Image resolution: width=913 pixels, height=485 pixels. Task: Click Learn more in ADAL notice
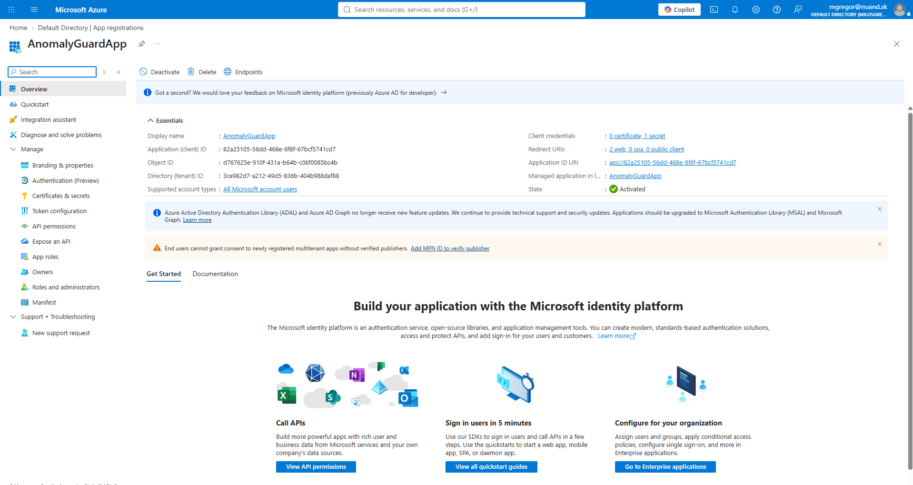pos(197,220)
